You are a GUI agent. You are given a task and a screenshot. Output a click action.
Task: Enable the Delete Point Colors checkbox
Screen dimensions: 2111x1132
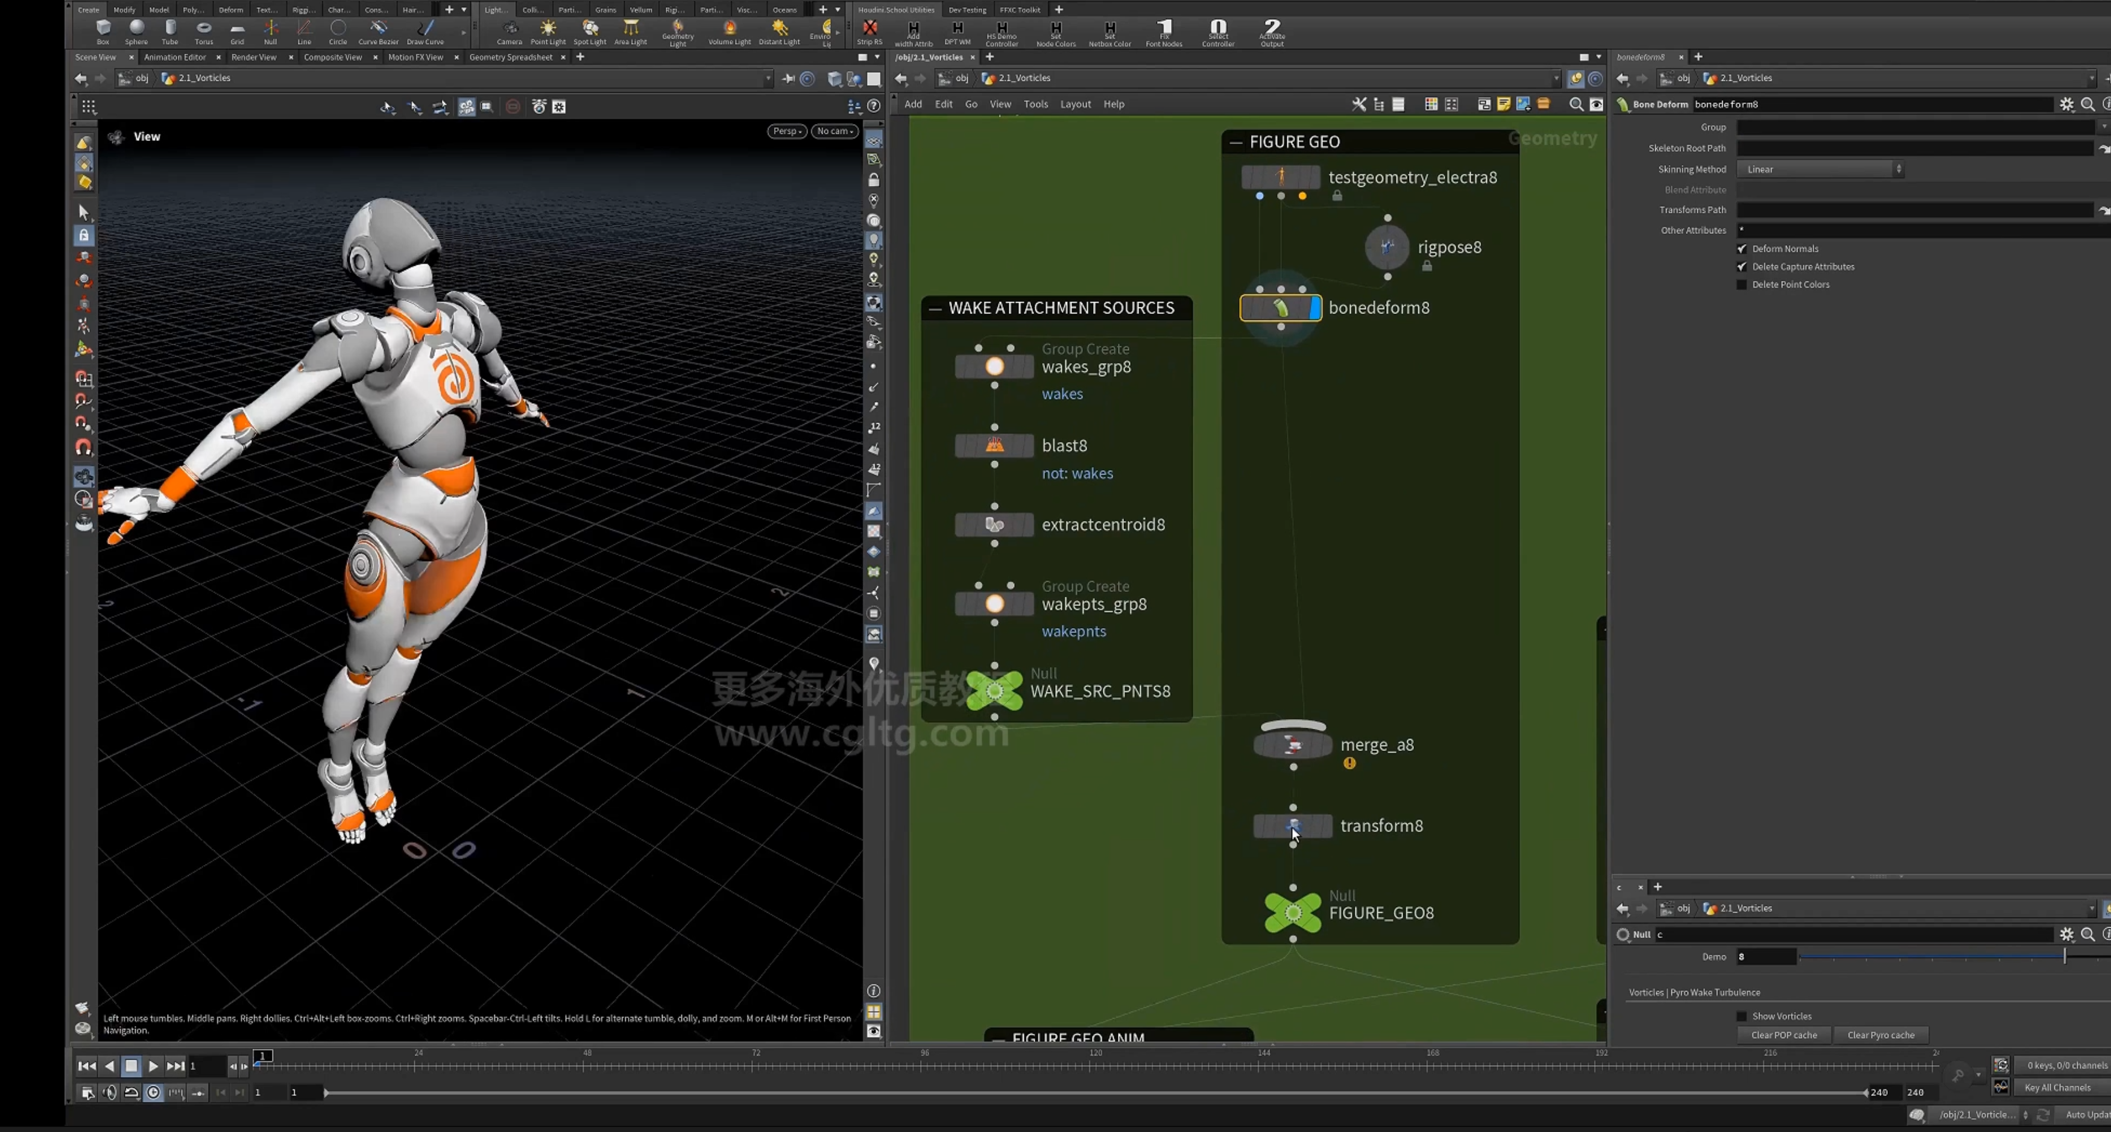click(1741, 285)
